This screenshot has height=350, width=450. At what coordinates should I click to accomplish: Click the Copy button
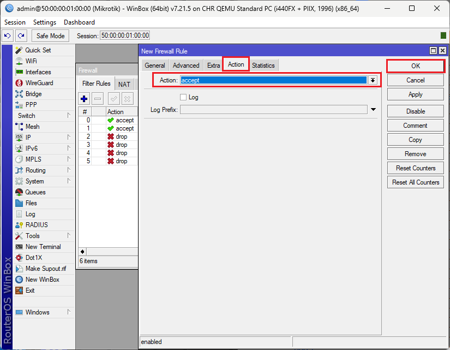click(416, 140)
